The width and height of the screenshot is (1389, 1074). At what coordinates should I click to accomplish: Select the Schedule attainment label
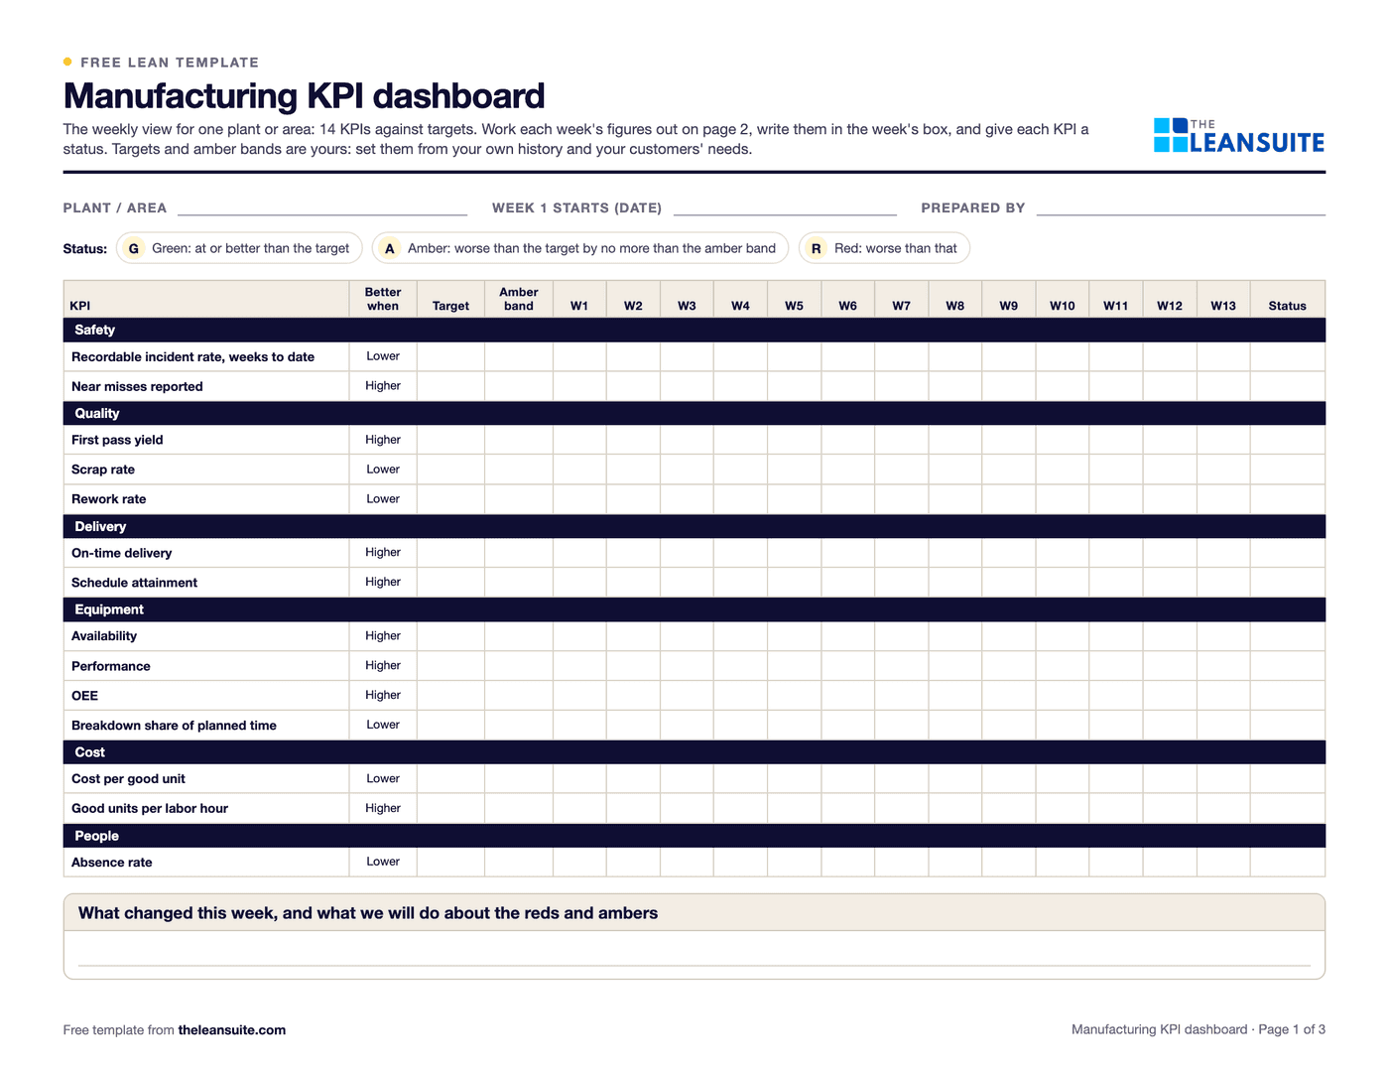pos(134,583)
